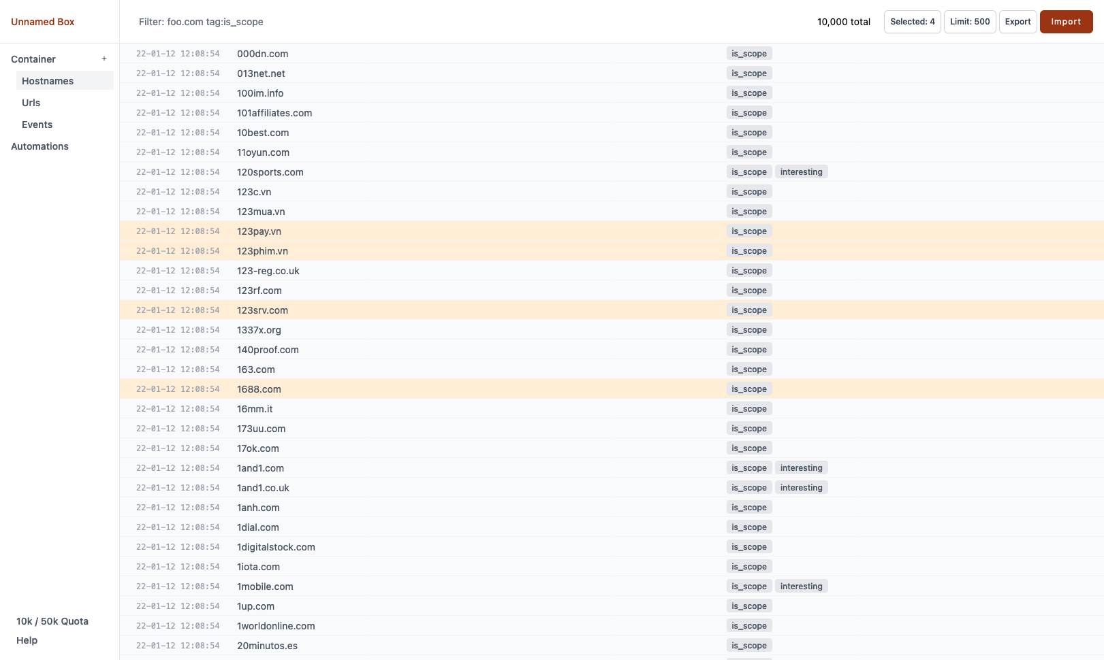Screen dimensions: 1104x660
Task: Click the plus icon beside Container
Action: (x=104, y=59)
